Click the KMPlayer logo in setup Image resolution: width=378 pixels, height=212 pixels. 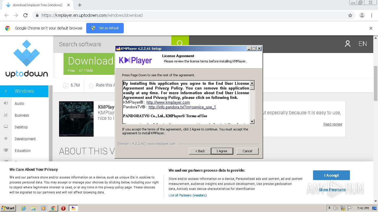tap(135, 60)
